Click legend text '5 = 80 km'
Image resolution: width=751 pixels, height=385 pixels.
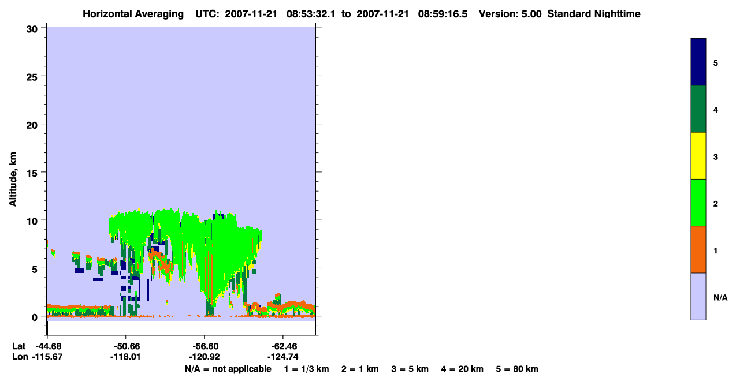(517, 369)
